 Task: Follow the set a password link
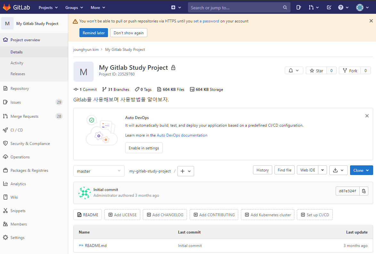(206, 21)
